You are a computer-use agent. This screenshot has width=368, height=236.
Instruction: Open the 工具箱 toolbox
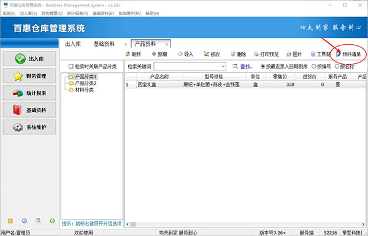click(x=320, y=55)
